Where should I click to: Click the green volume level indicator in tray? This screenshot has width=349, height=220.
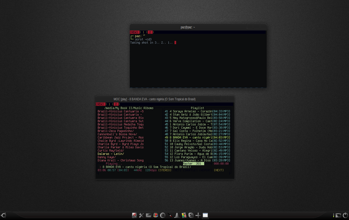(333, 215)
